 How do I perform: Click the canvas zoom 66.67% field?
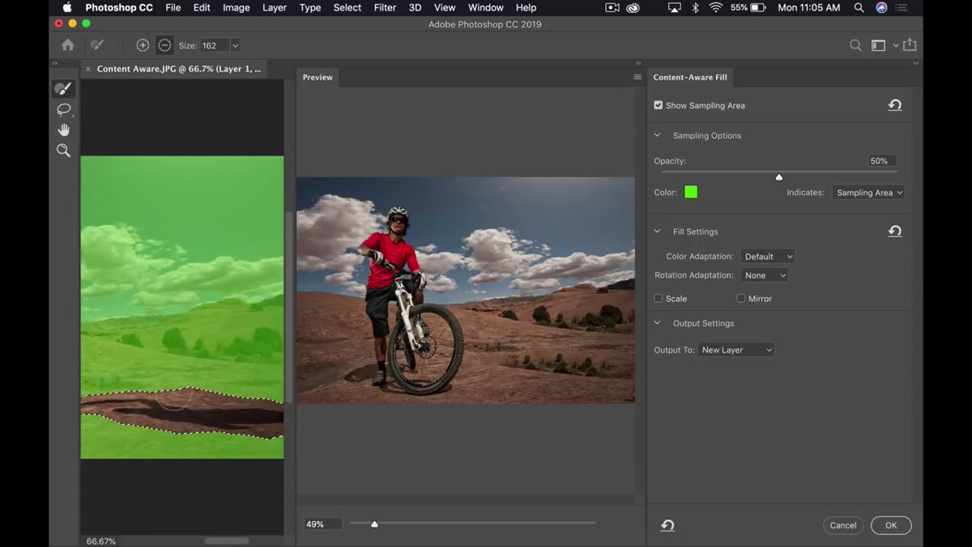pyautogui.click(x=101, y=541)
